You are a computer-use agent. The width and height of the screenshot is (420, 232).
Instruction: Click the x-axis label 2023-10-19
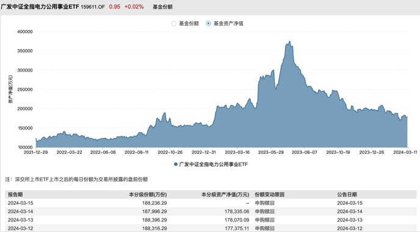coord(338,152)
